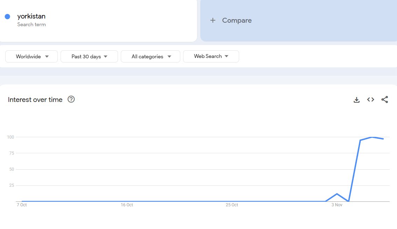This screenshot has width=397, height=229.
Task: Click the 16 Oct date label
Action: tap(127, 205)
